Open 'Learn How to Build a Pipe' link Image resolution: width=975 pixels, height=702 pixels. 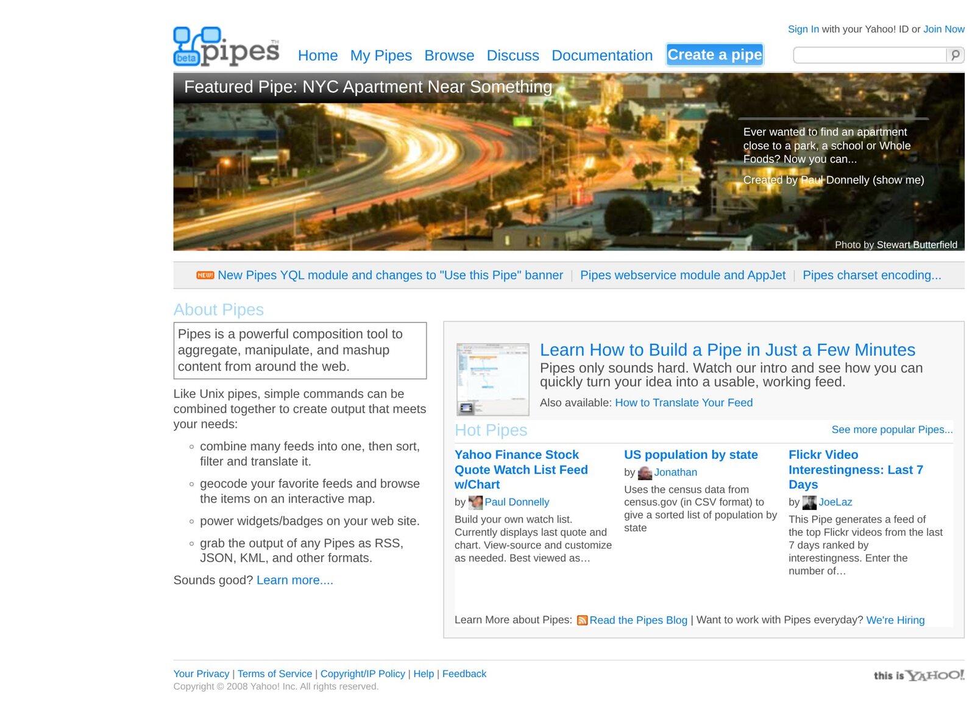pyautogui.click(x=728, y=350)
